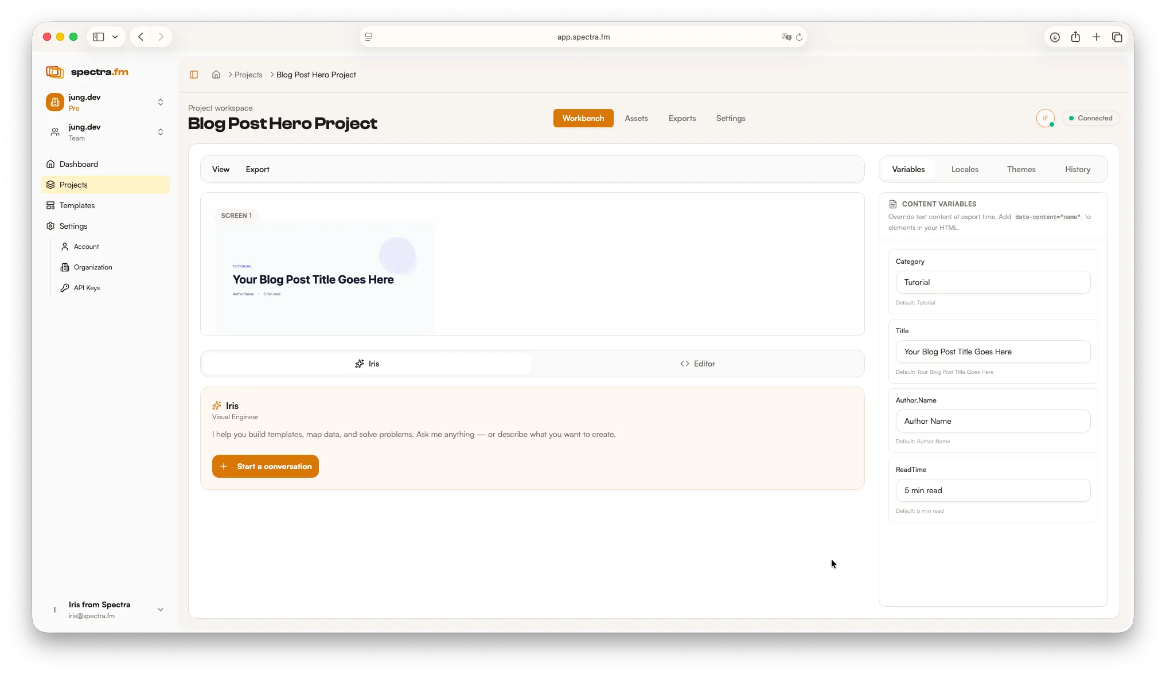
Task: Open the Organization settings
Action: (x=92, y=267)
